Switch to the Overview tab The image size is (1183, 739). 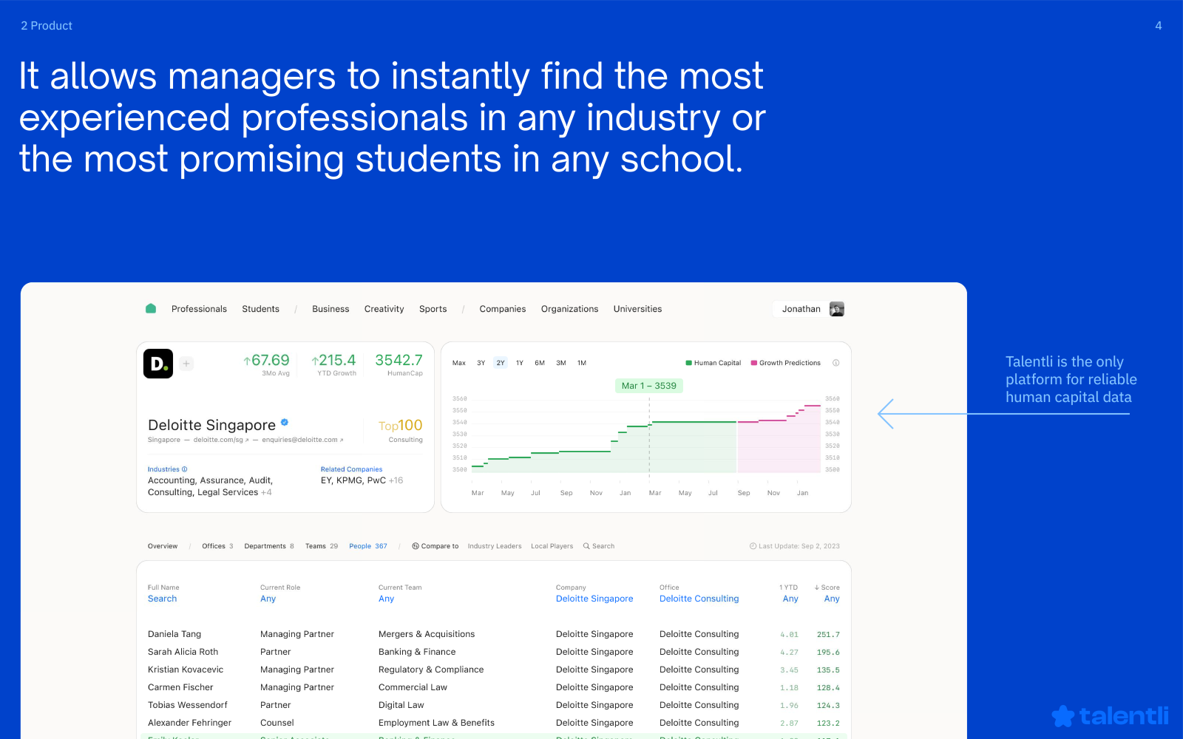click(163, 546)
